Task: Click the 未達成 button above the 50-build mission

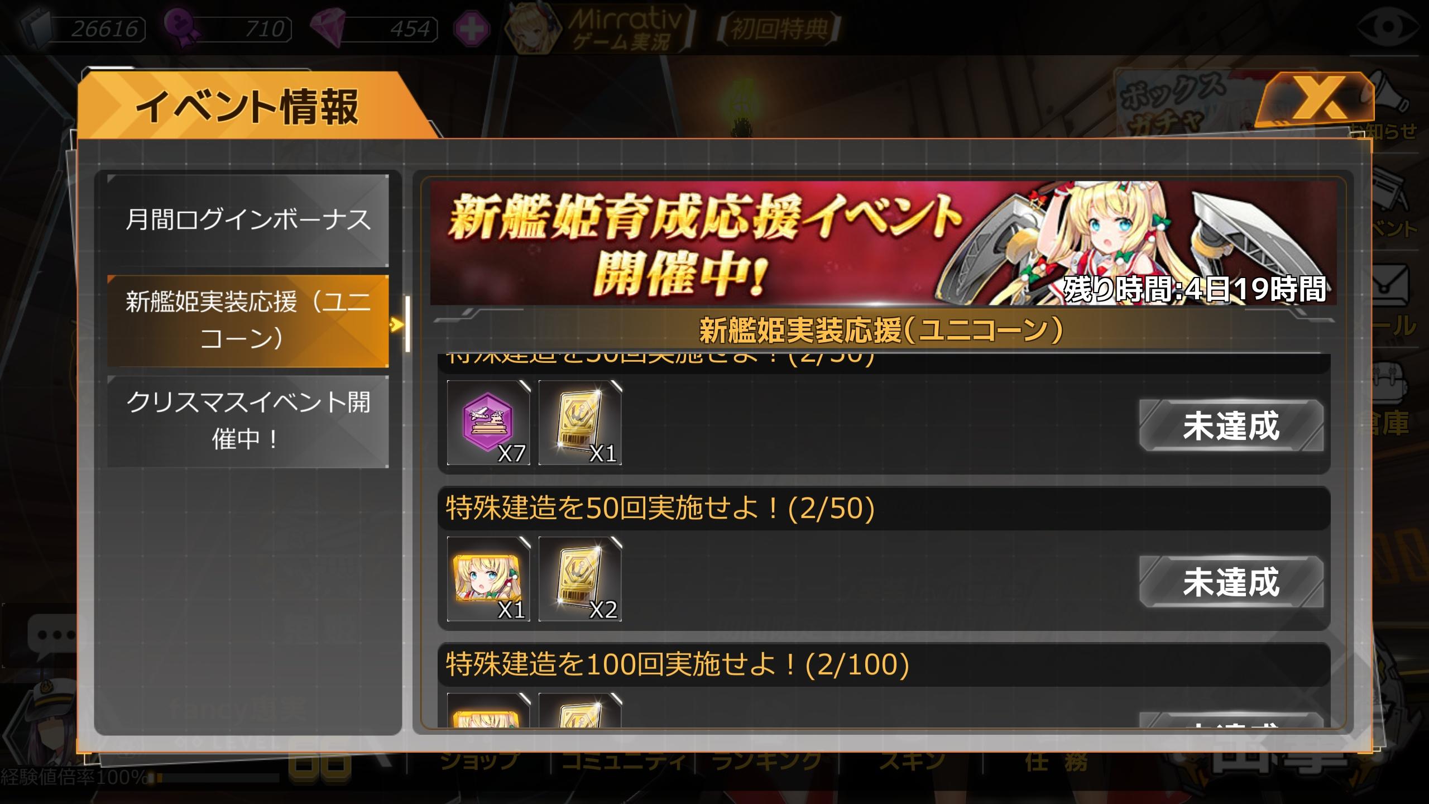Action: click(1231, 425)
